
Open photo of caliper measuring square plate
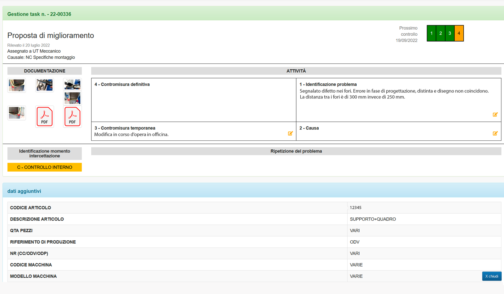coord(45,85)
